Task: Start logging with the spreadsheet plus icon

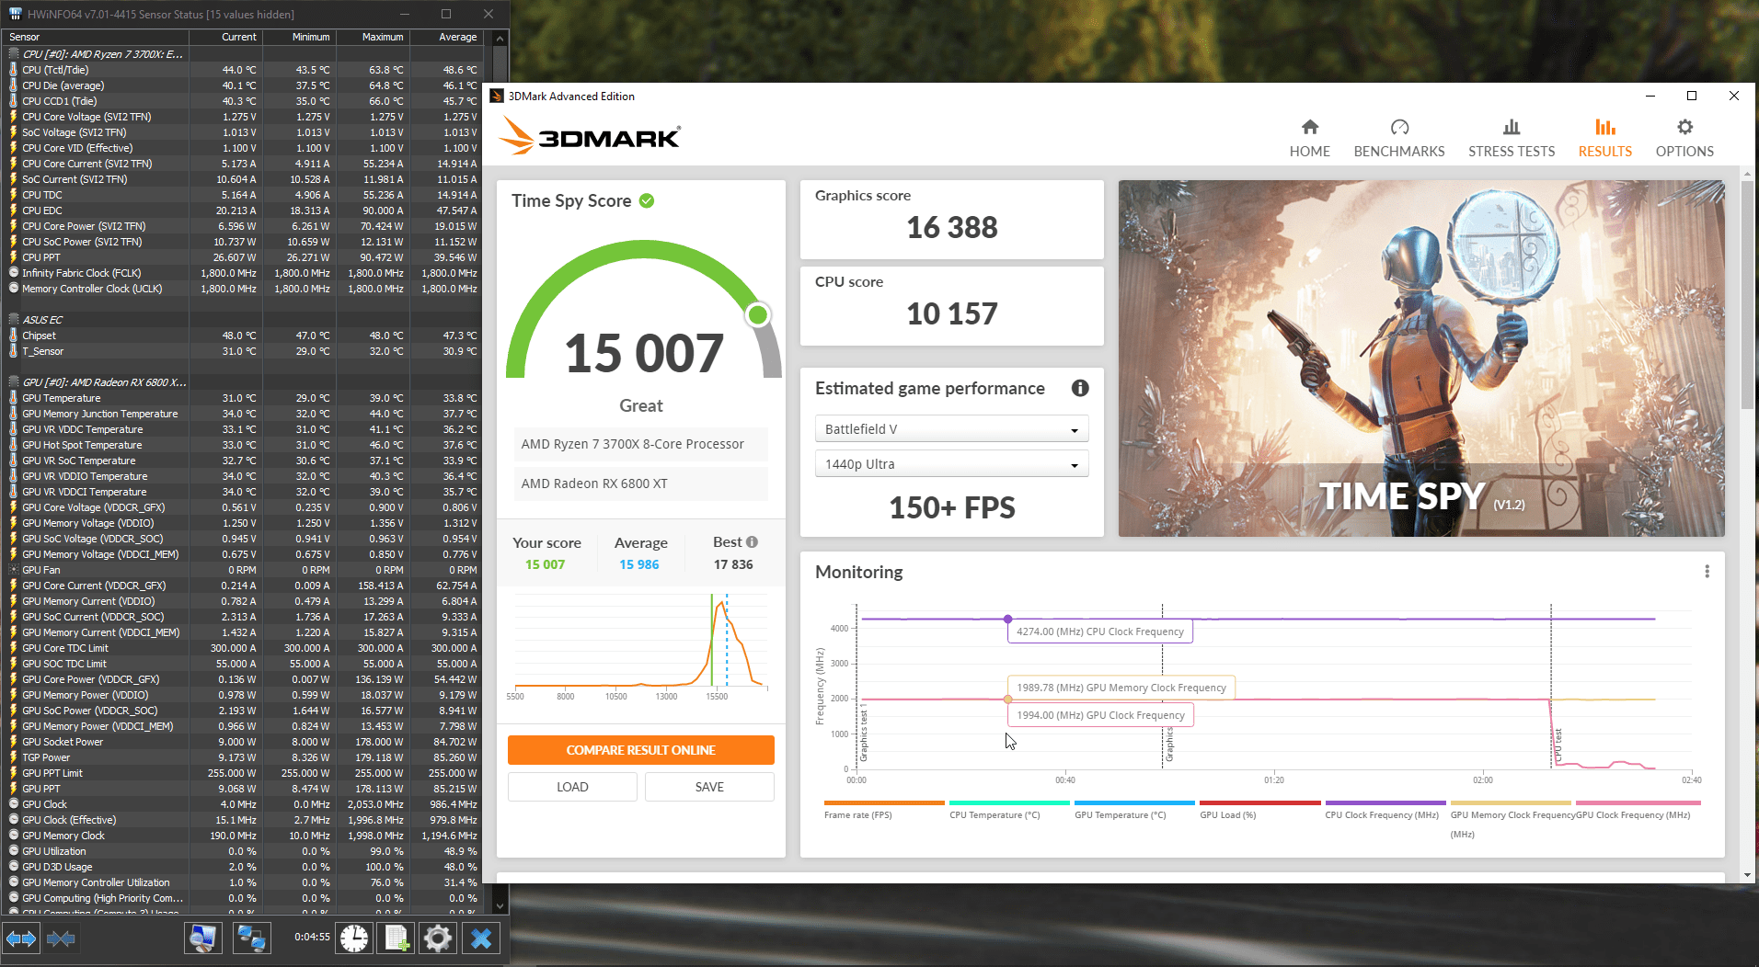Action: [x=397, y=939]
